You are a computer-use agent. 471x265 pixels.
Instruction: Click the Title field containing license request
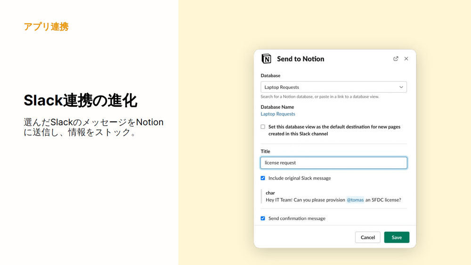(x=333, y=163)
